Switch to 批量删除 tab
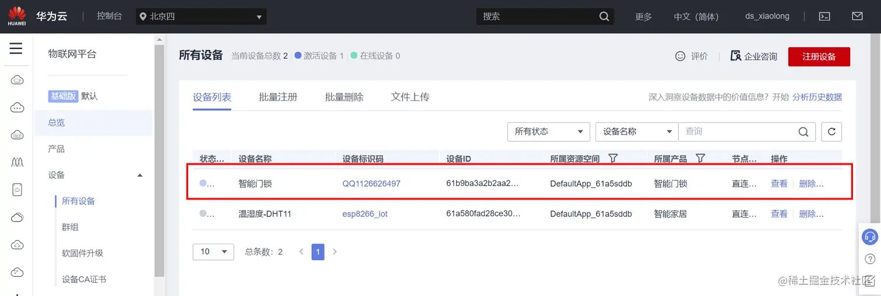This screenshot has height=296, width=881. (x=344, y=97)
